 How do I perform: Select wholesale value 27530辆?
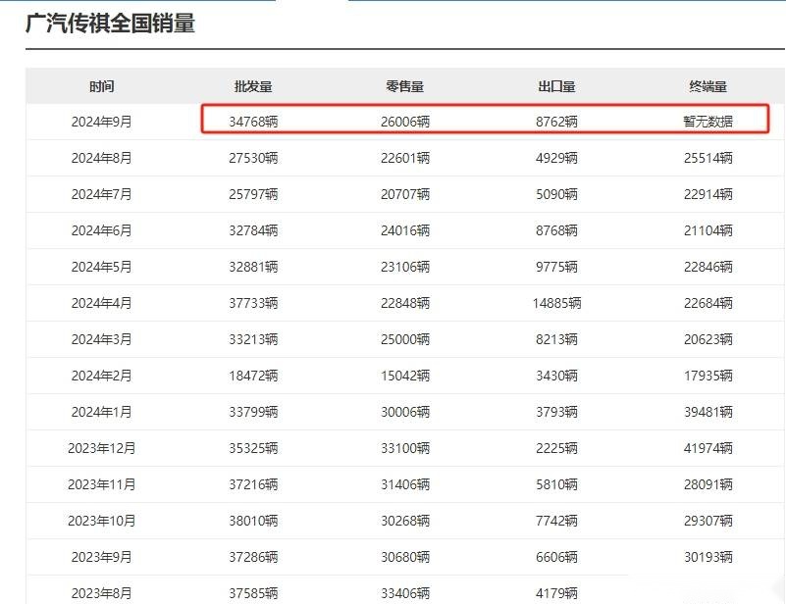pyautogui.click(x=253, y=158)
